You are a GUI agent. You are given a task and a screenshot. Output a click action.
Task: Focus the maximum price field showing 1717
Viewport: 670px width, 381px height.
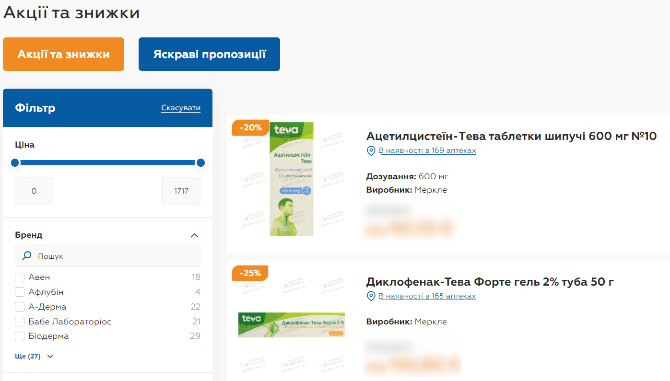[x=181, y=191]
